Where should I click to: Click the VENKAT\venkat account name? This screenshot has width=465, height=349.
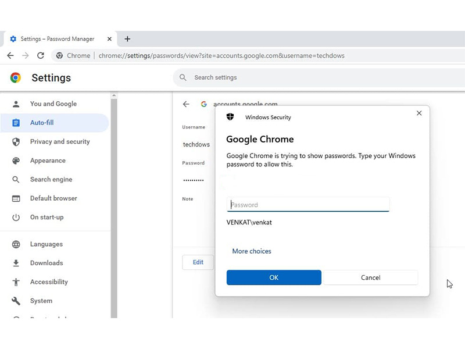249,222
